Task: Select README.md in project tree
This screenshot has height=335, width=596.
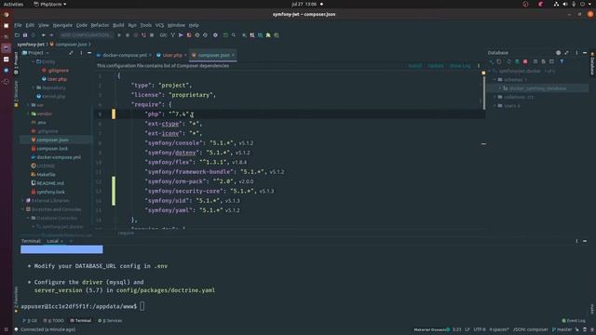Action: [50, 183]
